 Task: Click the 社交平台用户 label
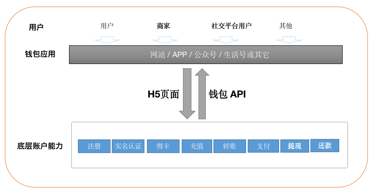point(231,25)
